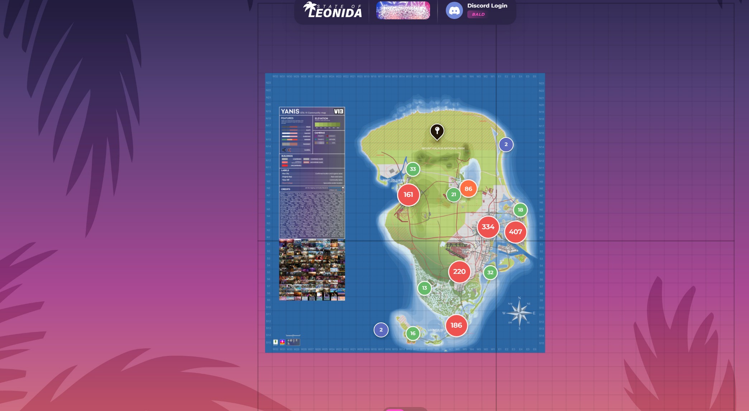Expand the red cluster marker 334
749x411 pixels.
coord(488,227)
